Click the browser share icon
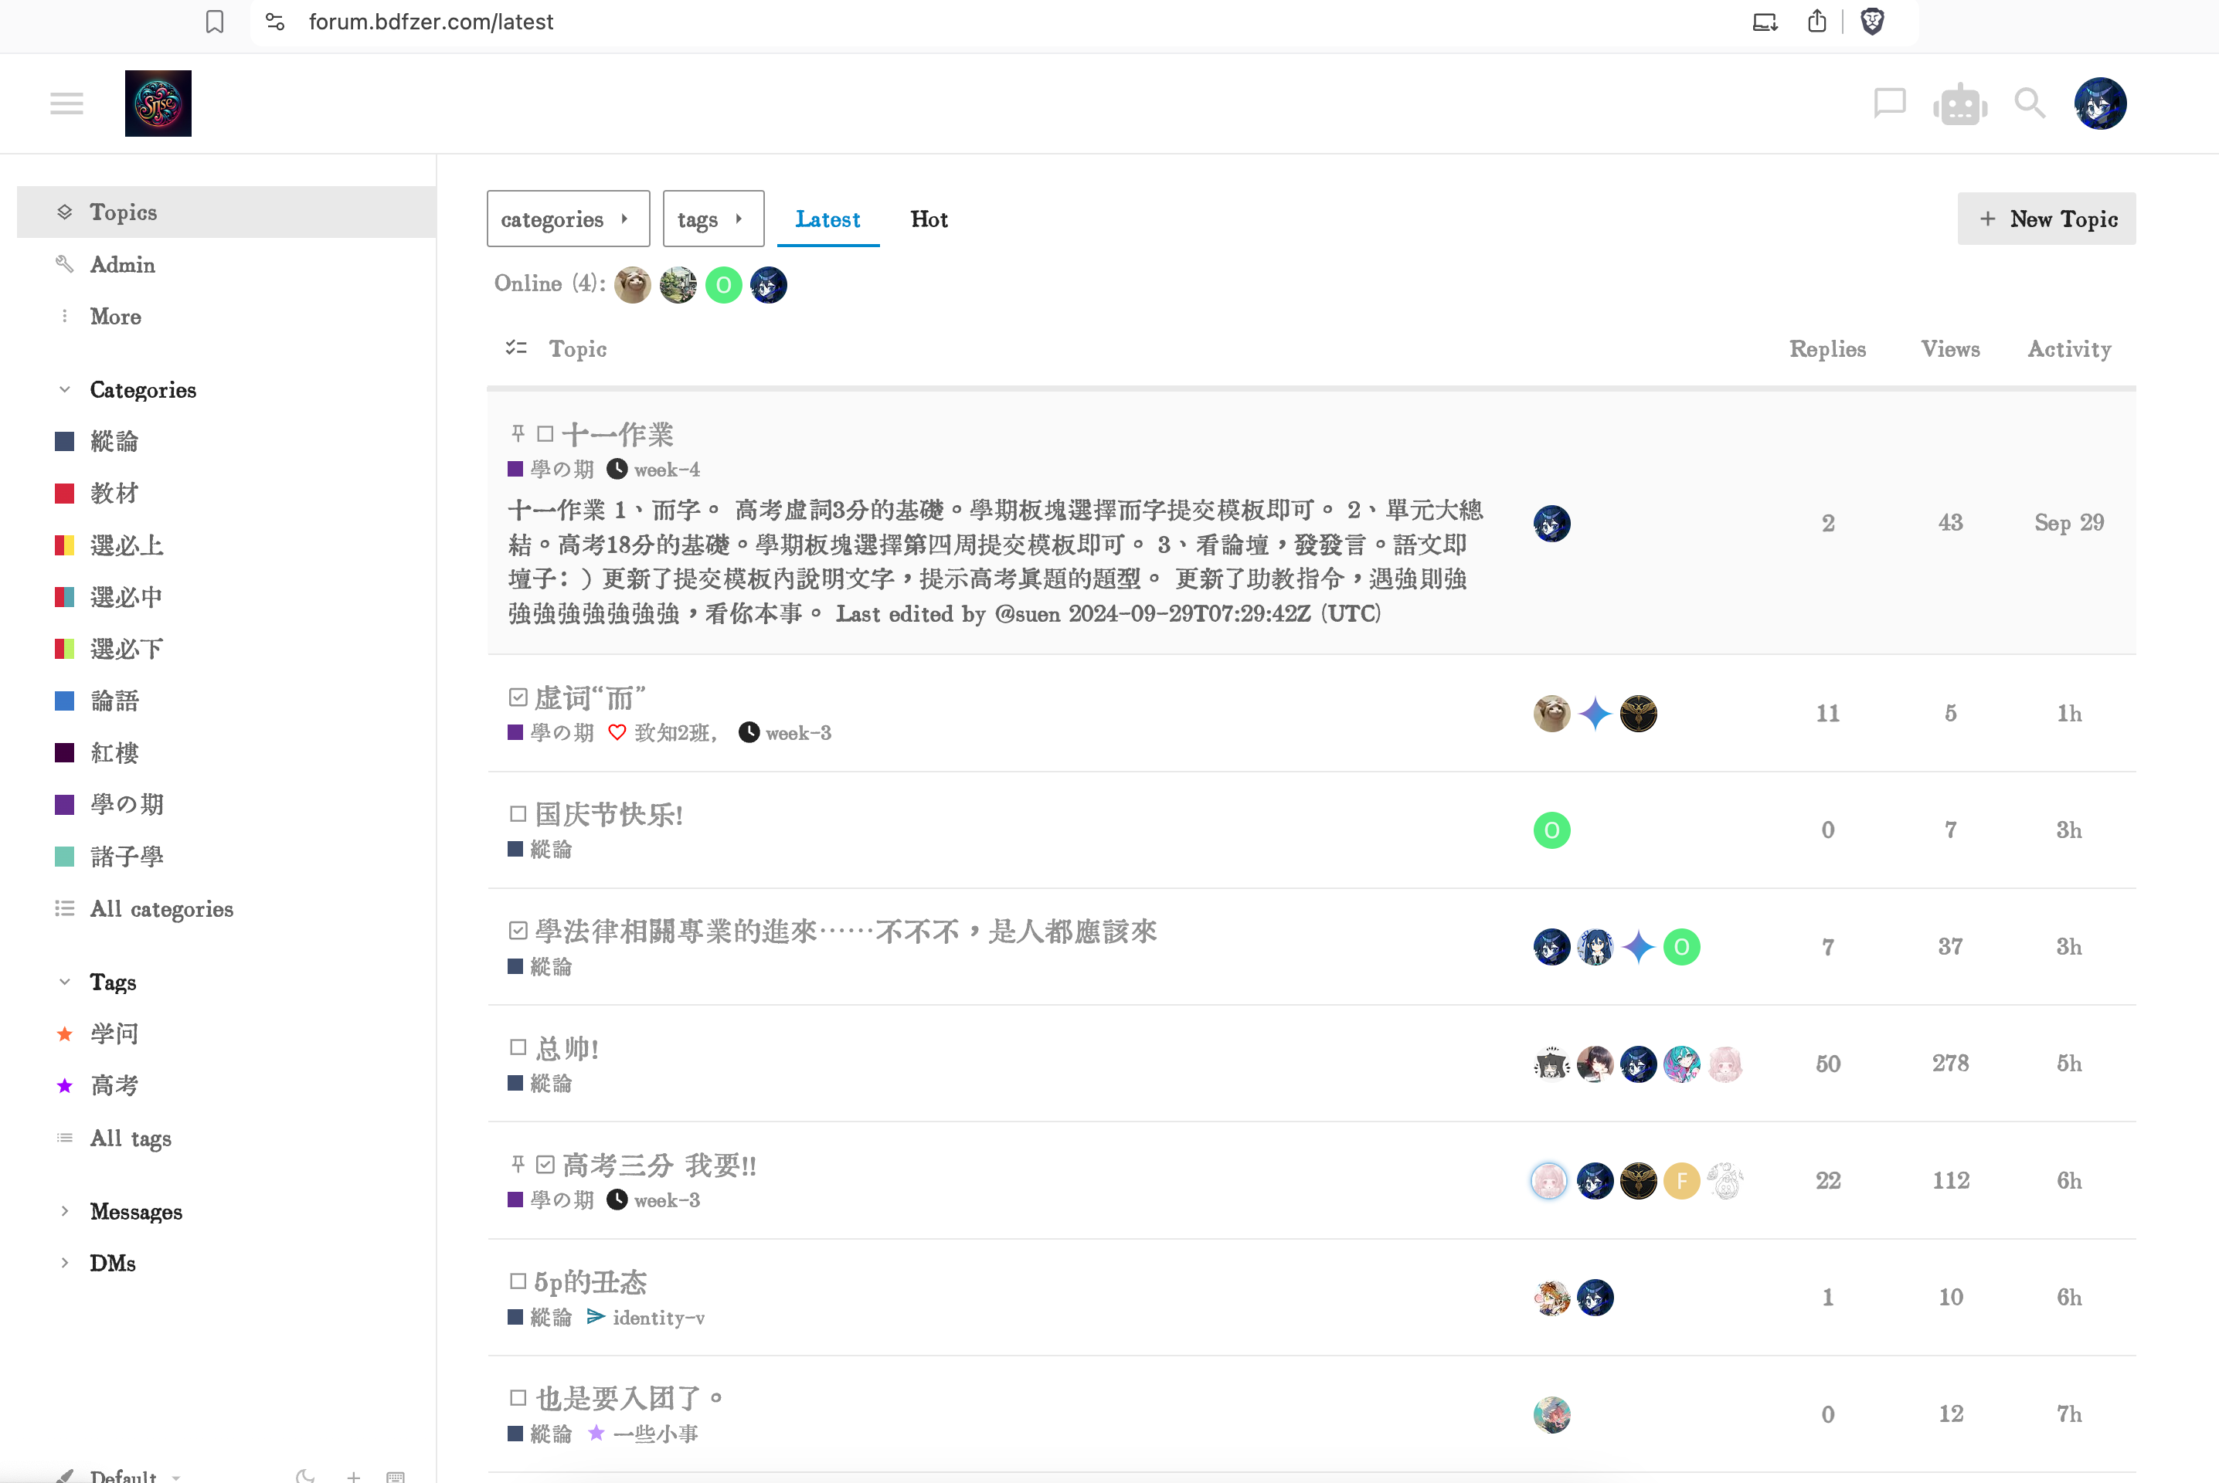This screenshot has width=2219, height=1483. tap(1816, 21)
